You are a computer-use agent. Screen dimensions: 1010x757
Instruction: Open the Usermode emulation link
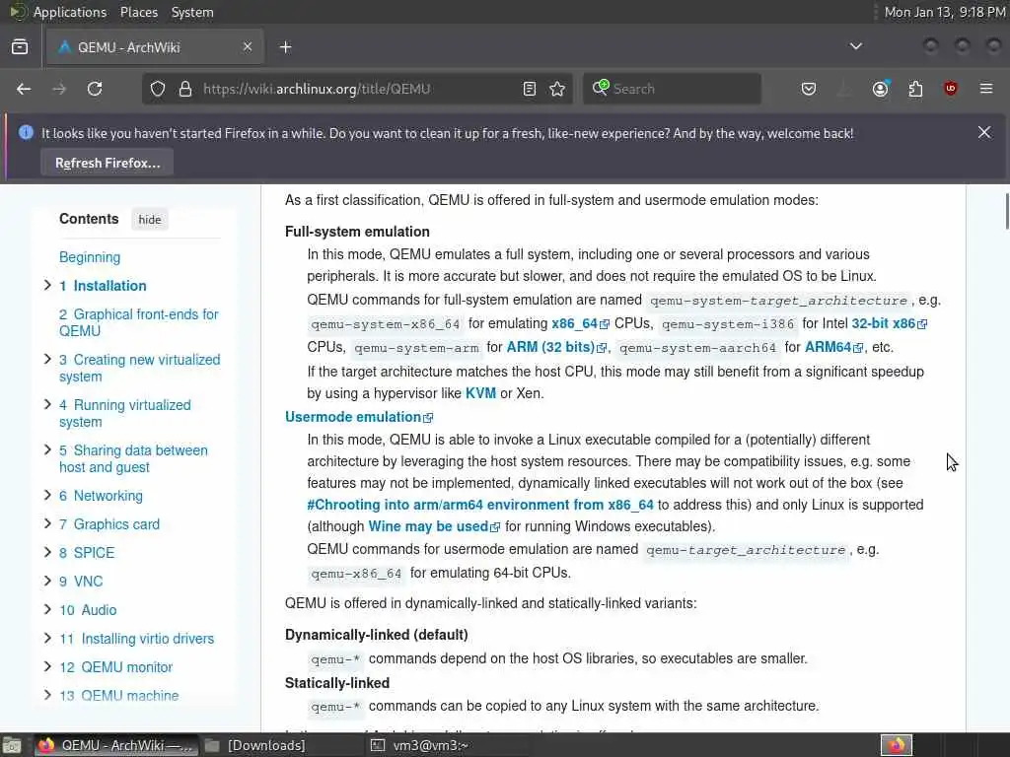(359, 417)
